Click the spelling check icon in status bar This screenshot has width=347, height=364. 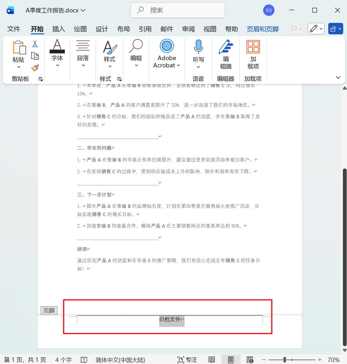tap(84, 360)
